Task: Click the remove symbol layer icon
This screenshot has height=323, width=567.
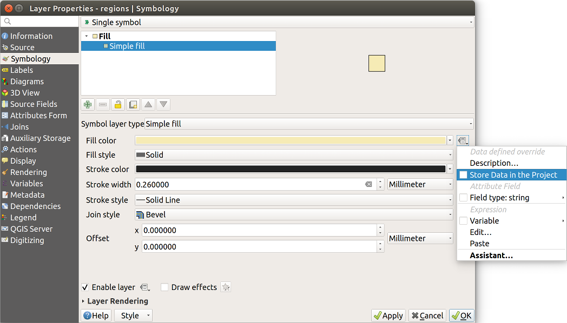Action: tap(103, 104)
